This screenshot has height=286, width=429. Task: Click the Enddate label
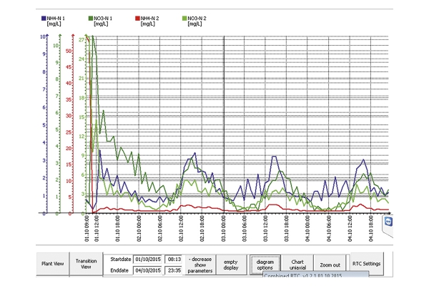pyautogui.click(x=119, y=270)
